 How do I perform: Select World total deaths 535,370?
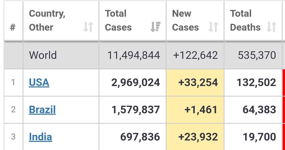(x=257, y=55)
